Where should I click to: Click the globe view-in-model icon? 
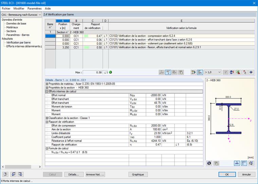pos(232,72)
